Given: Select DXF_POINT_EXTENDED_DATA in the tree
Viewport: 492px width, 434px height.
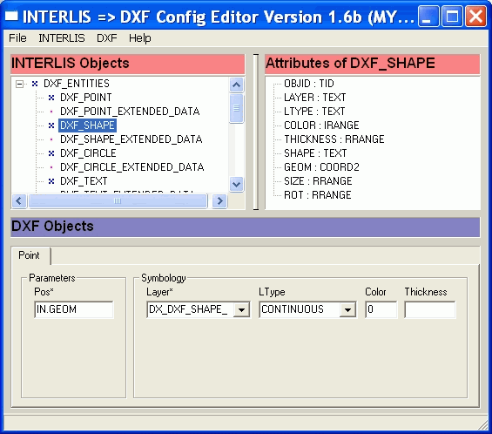Looking at the screenshot, I should (x=130, y=112).
